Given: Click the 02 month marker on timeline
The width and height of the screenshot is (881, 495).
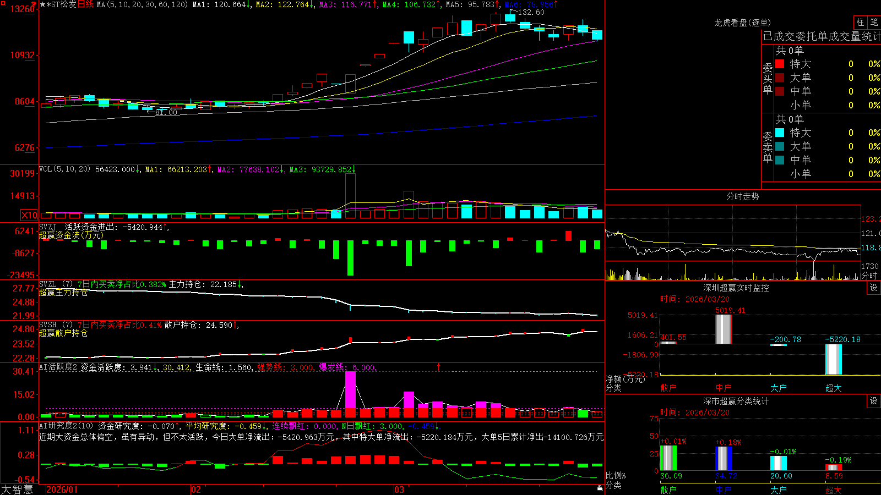Looking at the screenshot, I should 196,490.
